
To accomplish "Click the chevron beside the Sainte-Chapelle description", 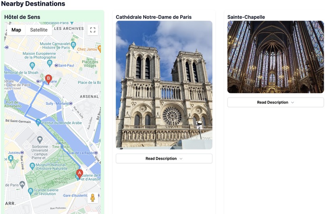I will pos(292,102).
